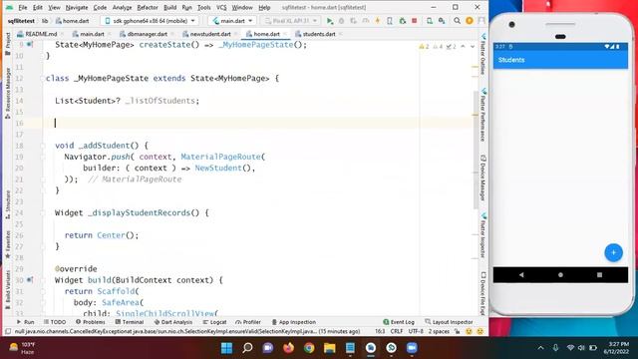Screen dimensions: 638x359
Task: Tap the emulator back navigation triangle
Action: 521,275
